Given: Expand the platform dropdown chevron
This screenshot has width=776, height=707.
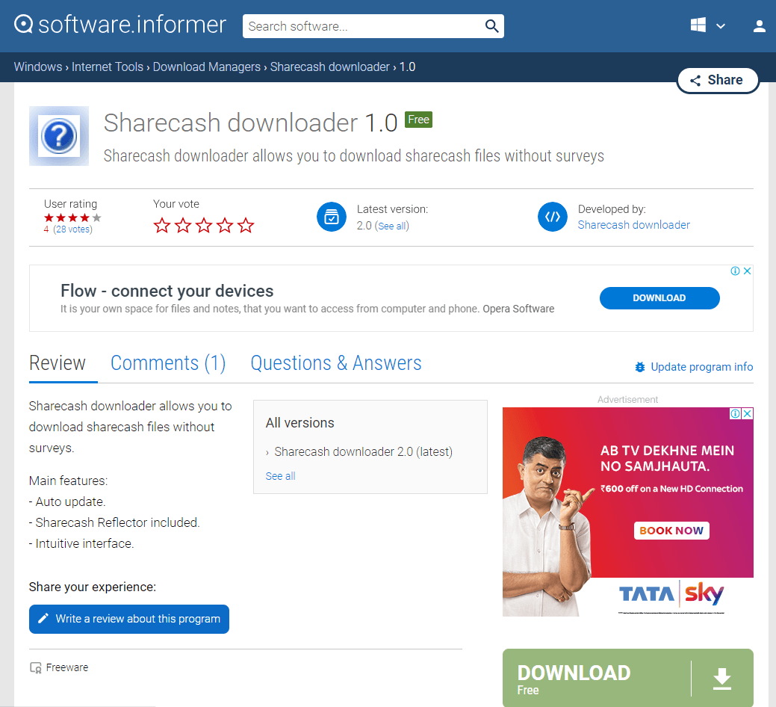Looking at the screenshot, I should coord(721,26).
